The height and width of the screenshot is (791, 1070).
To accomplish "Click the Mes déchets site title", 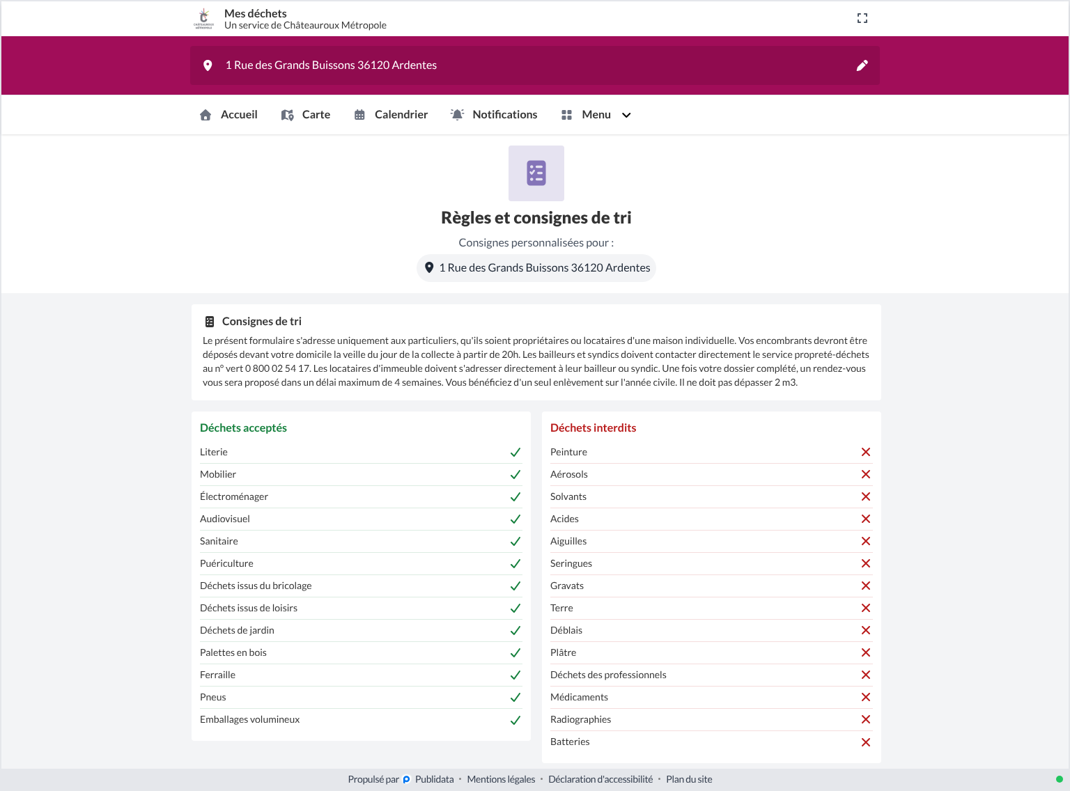I will click(x=256, y=13).
